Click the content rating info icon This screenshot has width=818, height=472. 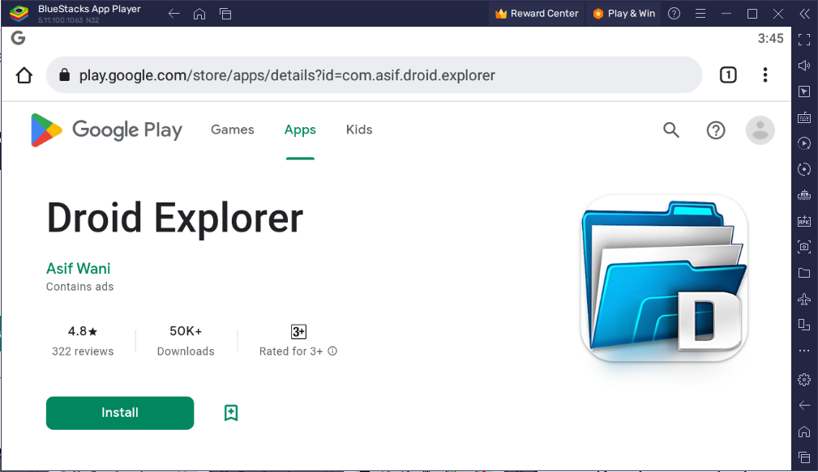[332, 351]
